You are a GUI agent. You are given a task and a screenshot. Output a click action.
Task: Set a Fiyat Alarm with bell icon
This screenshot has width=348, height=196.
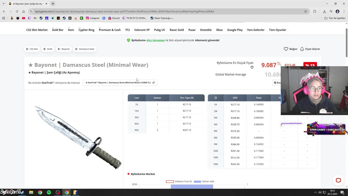pyautogui.click(x=302, y=49)
